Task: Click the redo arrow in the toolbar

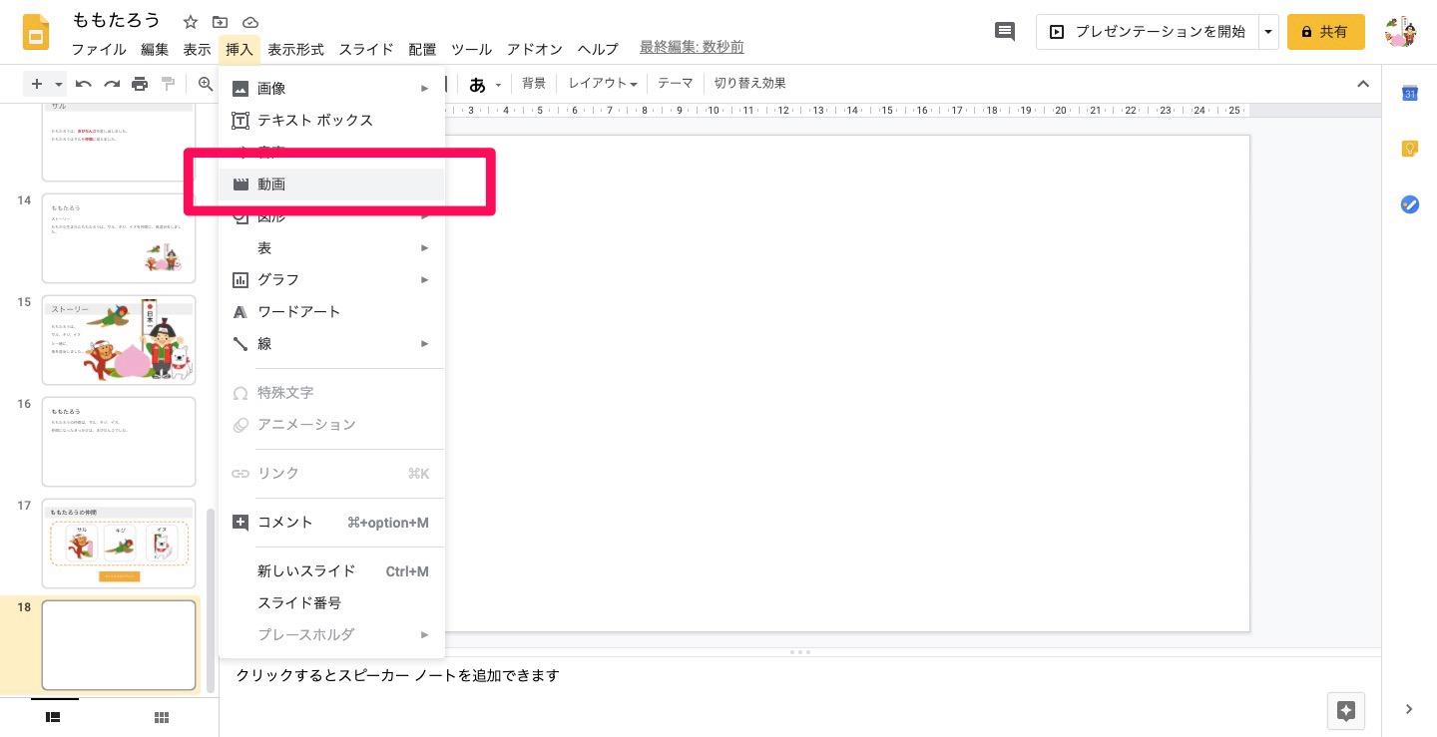Action: (112, 84)
